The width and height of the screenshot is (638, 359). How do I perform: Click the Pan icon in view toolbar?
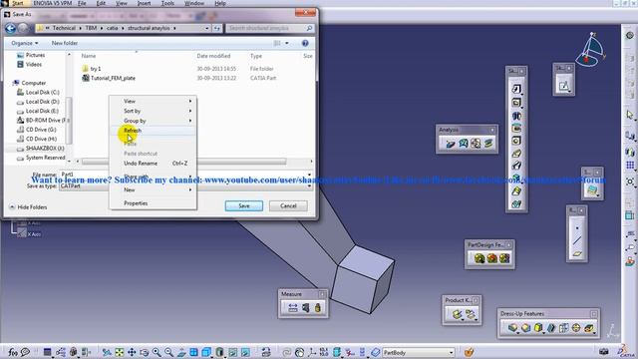click(x=132, y=352)
